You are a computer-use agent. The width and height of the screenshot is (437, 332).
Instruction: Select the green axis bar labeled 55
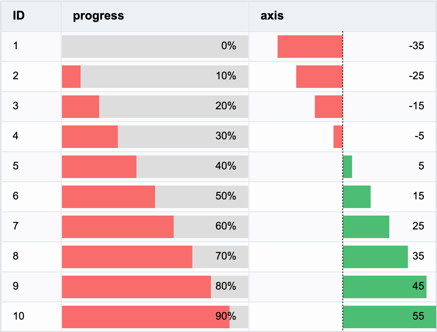[390, 317]
